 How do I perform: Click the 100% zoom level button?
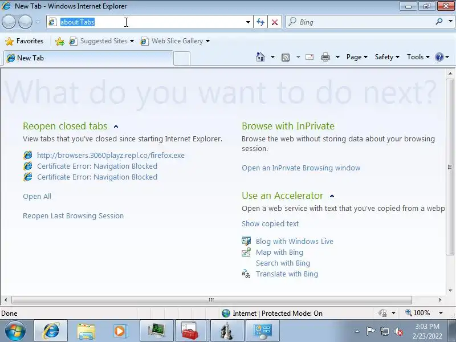point(418,313)
